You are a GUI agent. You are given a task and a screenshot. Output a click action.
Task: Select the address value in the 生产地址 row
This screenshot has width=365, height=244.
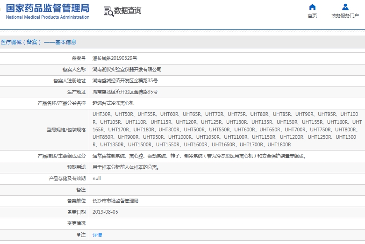[125, 92]
